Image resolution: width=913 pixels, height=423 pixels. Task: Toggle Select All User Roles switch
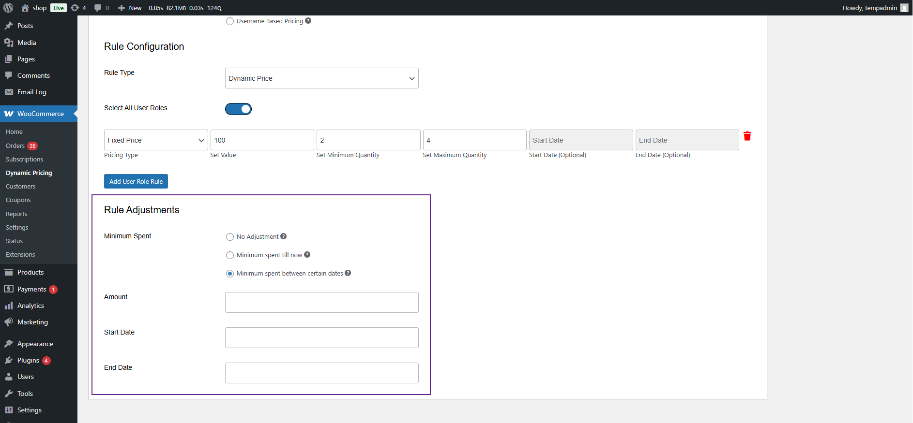pyautogui.click(x=238, y=109)
